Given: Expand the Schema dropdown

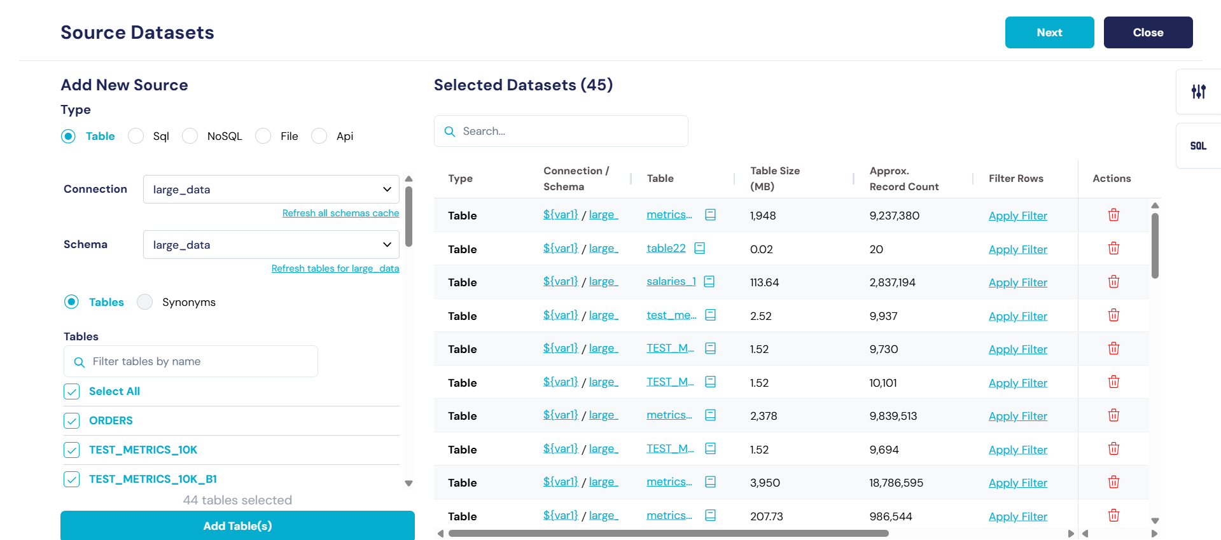Looking at the screenshot, I should point(271,245).
